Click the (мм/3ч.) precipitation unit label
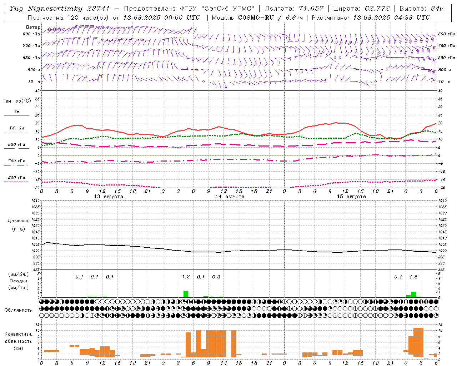The height and width of the screenshot is (366, 457). pos(19,274)
